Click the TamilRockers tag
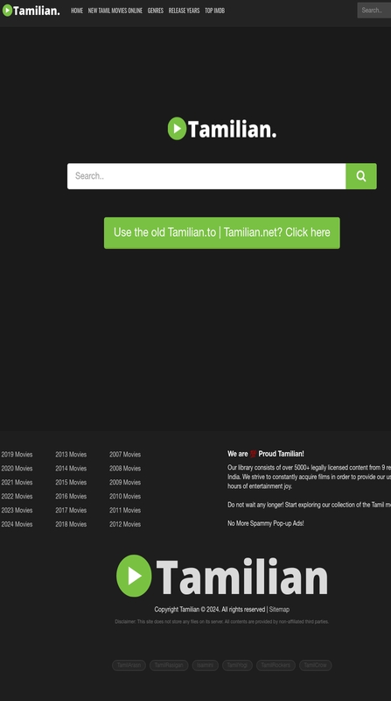Viewport: 391px width, 701px height. 276,665
